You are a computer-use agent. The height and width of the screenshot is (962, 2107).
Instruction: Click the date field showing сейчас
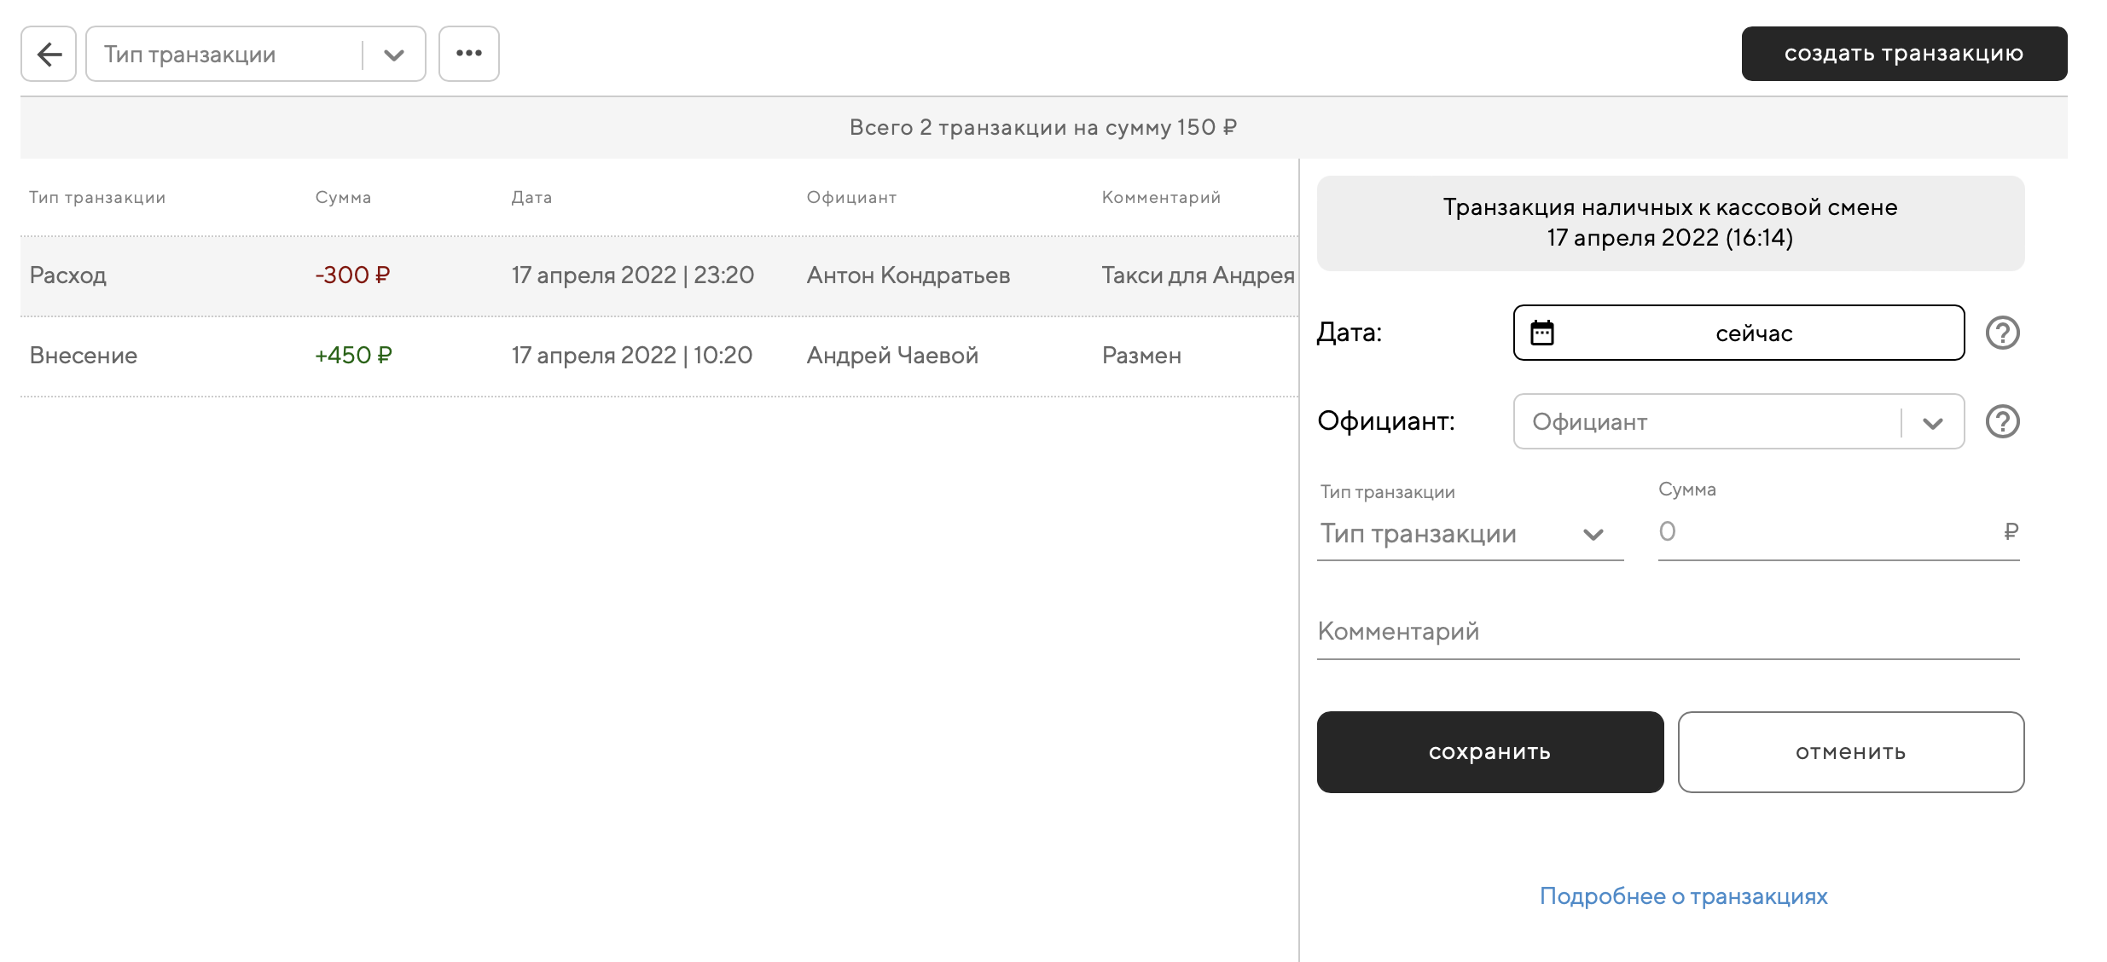[x=1754, y=333]
